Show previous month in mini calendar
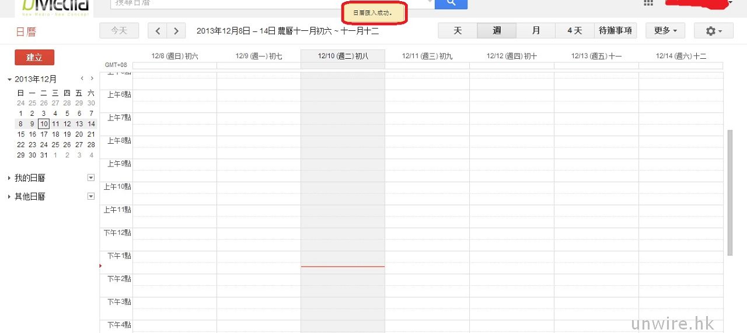The height and width of the screenshot is (333, 747). click(x=82, y=79)
